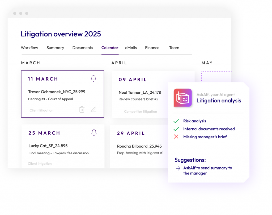Click green checkmark next to Risk analysis

pyautogui.click(x=176, y=121)
